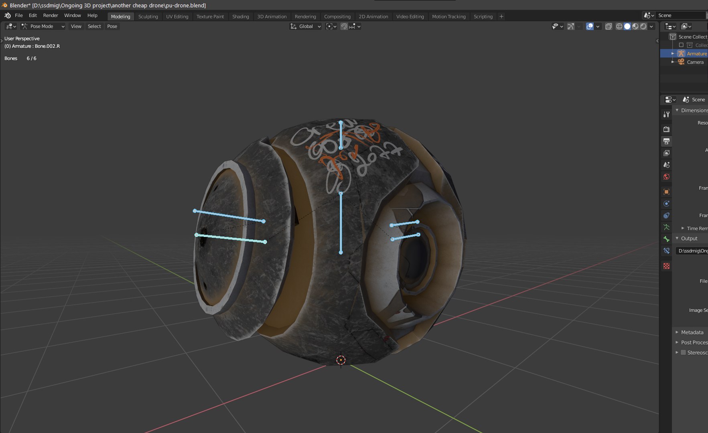708x433 pixels.
Task: Open the outliner editor type dropdown
Action: click(x=670, y=26)
